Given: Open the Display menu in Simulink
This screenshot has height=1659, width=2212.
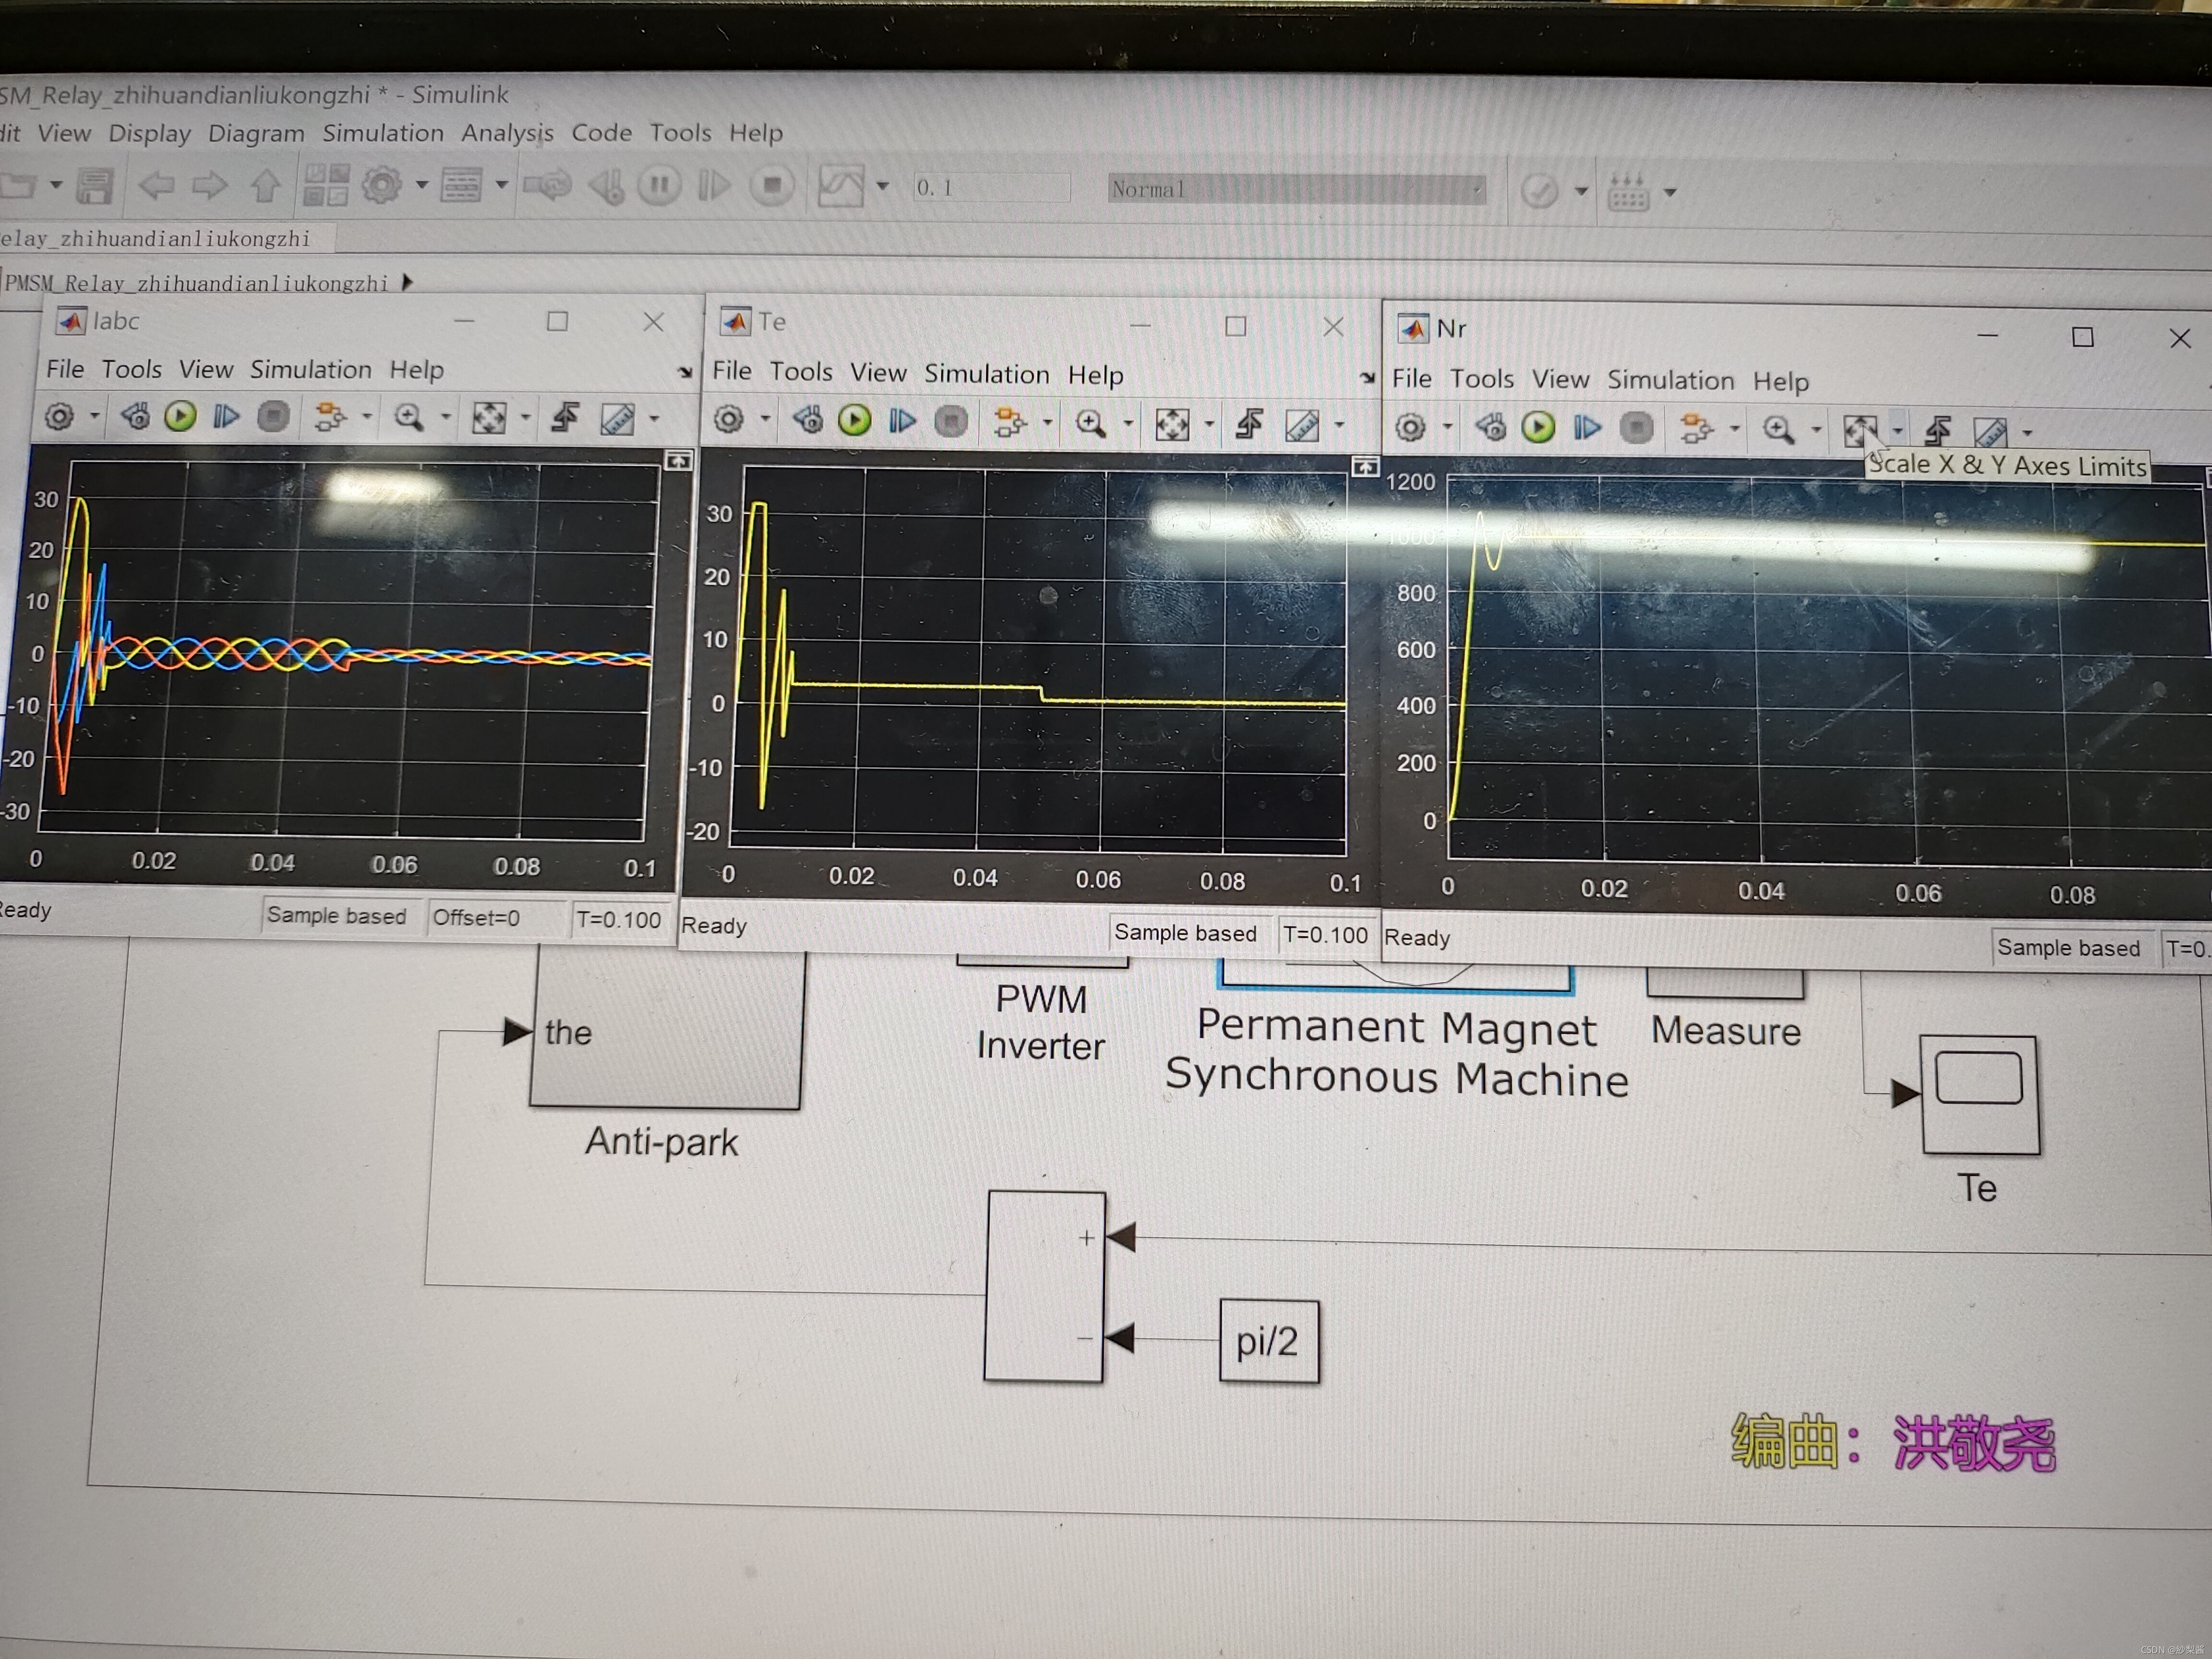Looking at the screenshot, I should [149, 133].
